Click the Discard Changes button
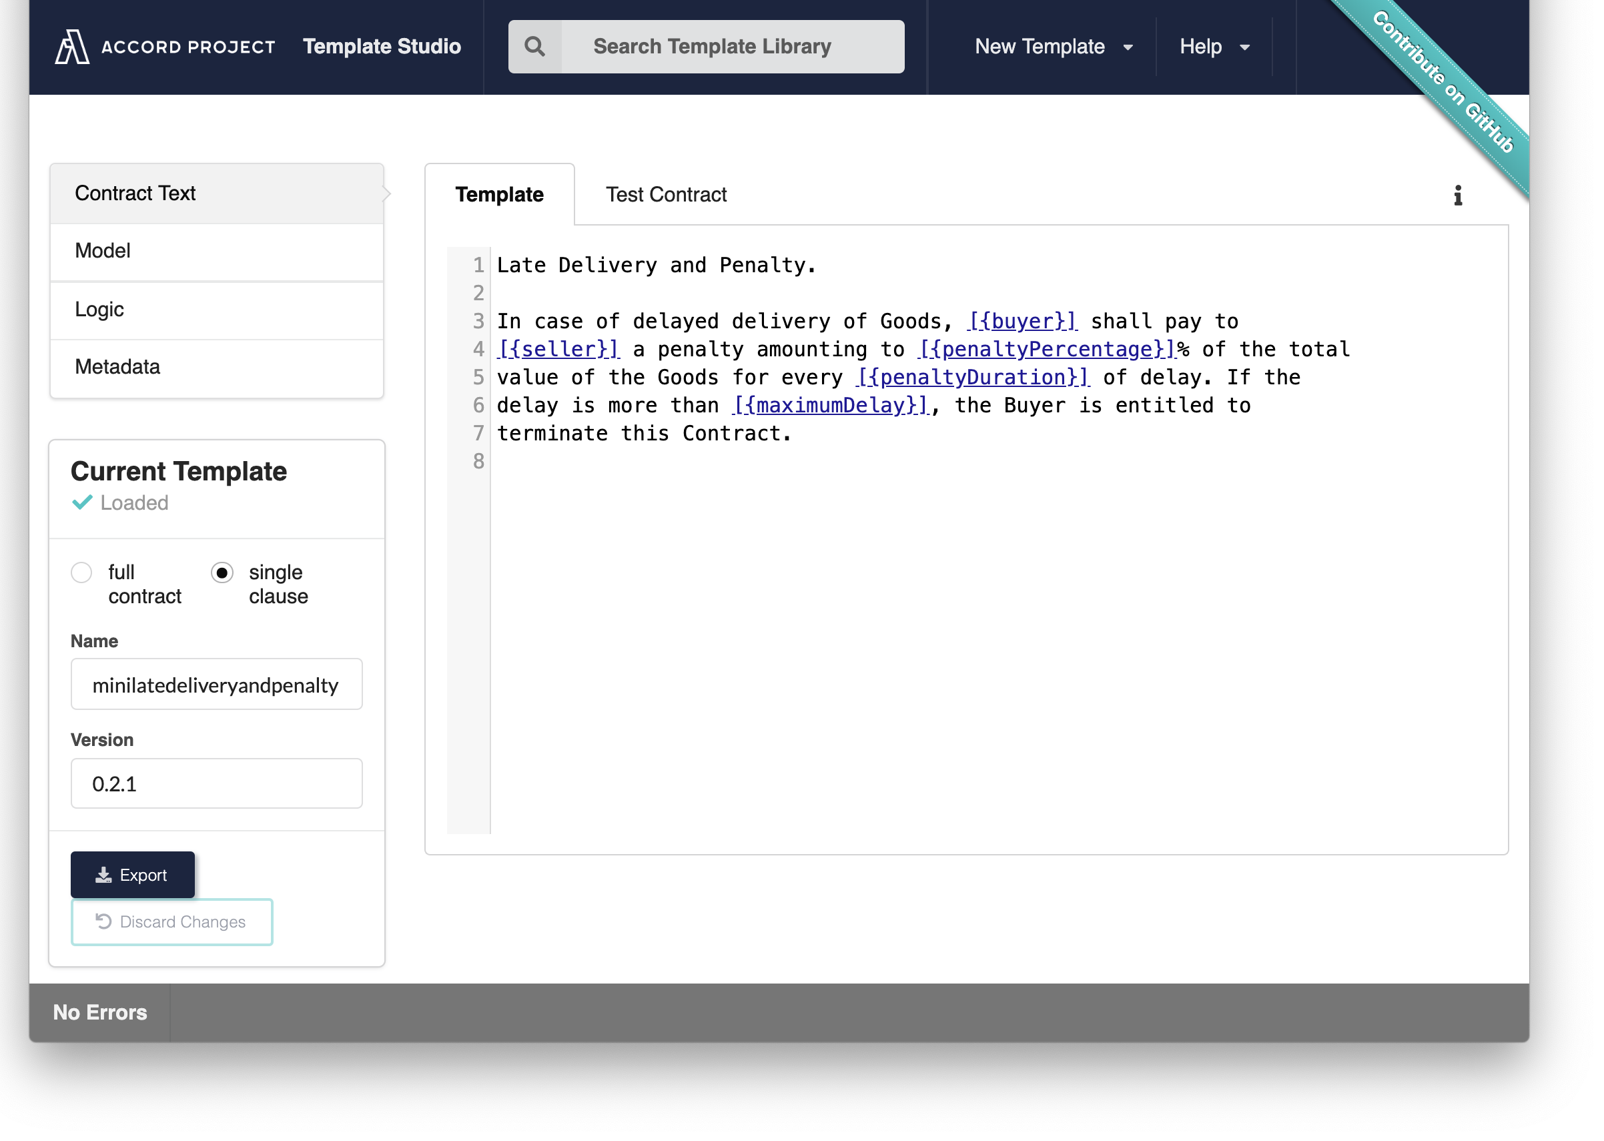Viewport: 1604px width, 1141px height. coord(171,921)
